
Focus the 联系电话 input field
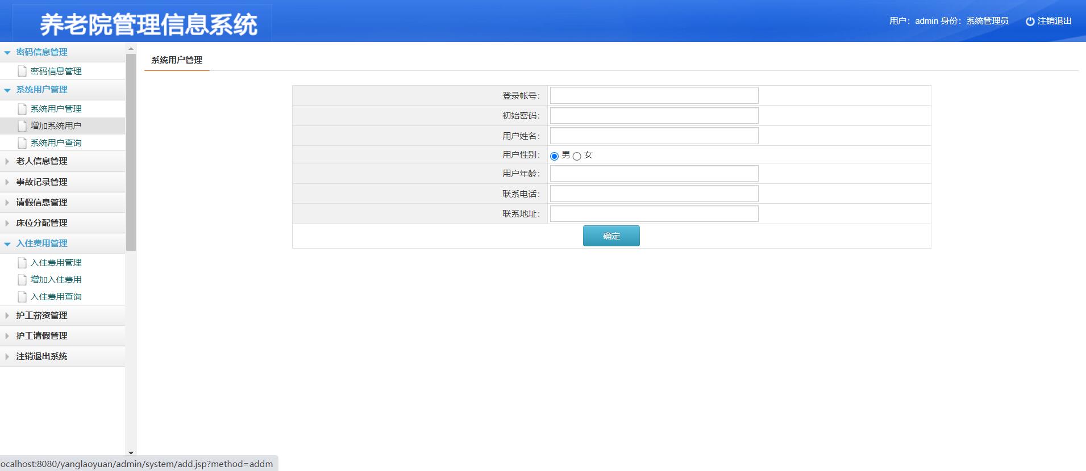click(654, 194)
